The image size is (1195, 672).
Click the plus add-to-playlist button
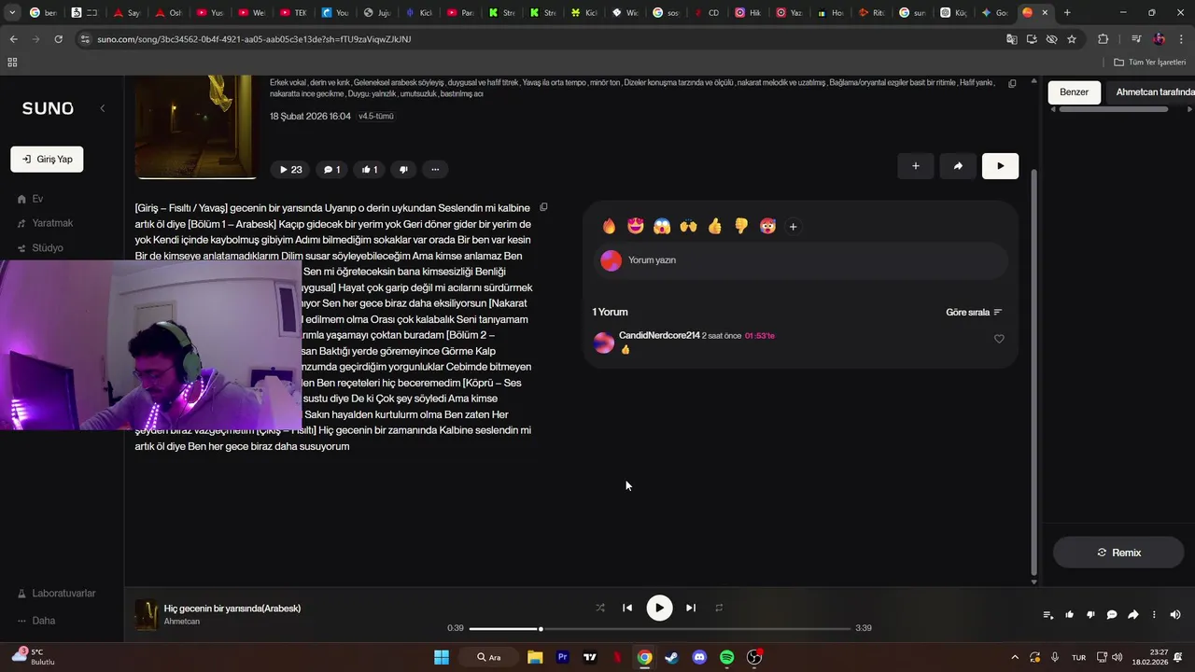[916, 166]
